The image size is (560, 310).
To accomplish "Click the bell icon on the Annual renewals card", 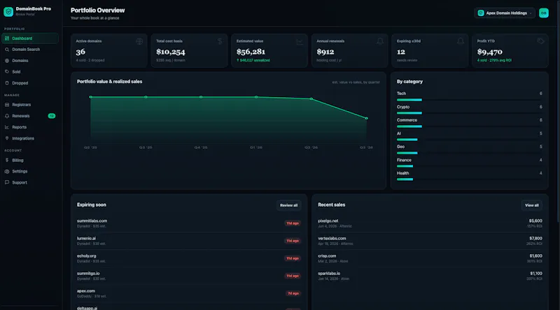I will [x=380, y=41].
